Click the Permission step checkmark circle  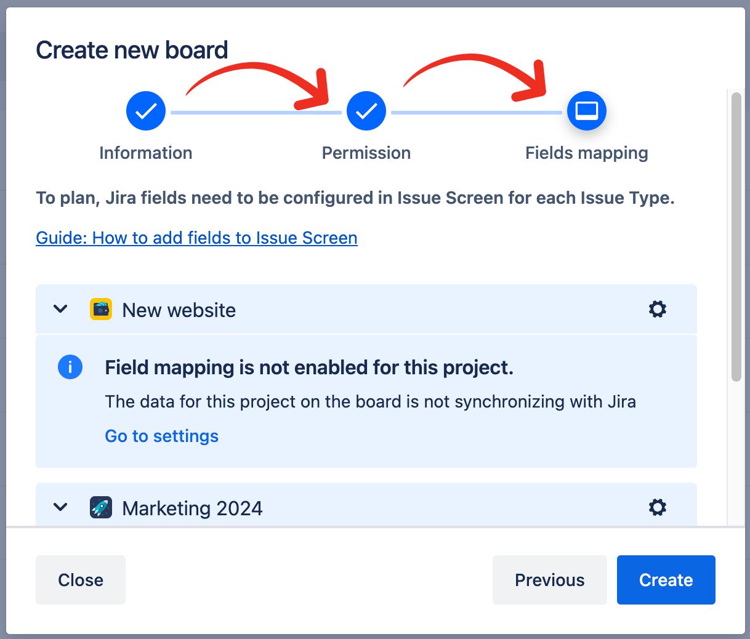(x=366, y=111)
